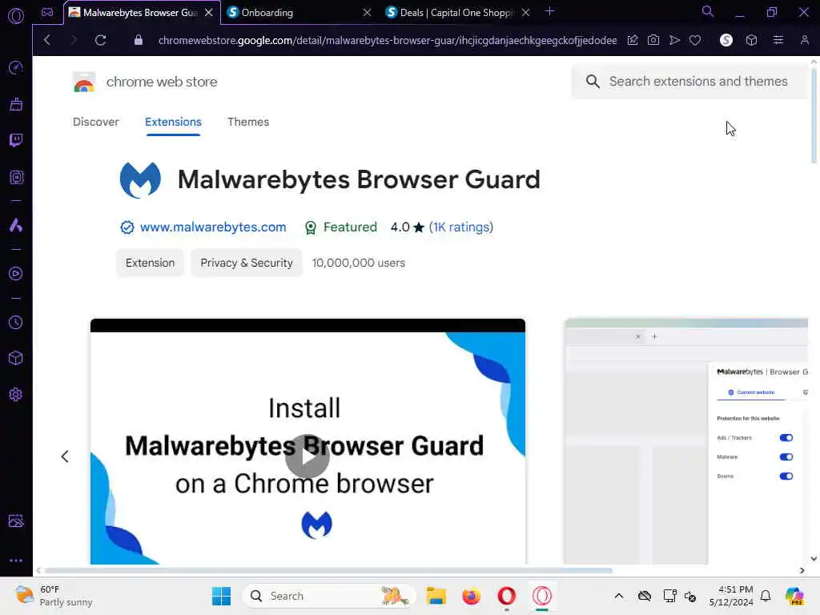Open the Player sidebar icon

[16, 274]
